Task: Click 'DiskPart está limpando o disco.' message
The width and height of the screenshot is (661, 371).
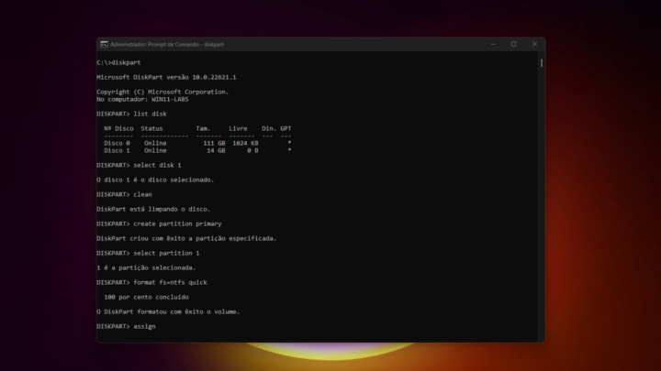Action: click(153, 209)
